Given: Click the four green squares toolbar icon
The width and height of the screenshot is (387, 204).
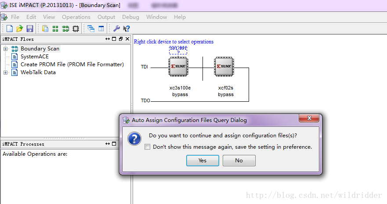Looking at the screenshot, I should 55,29.
